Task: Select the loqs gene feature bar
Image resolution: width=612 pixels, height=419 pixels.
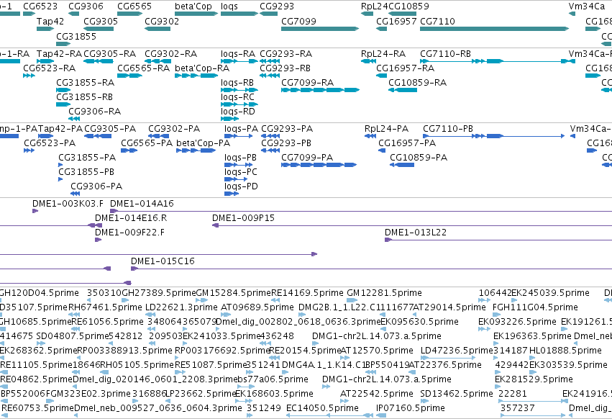Action: (239, 14)
